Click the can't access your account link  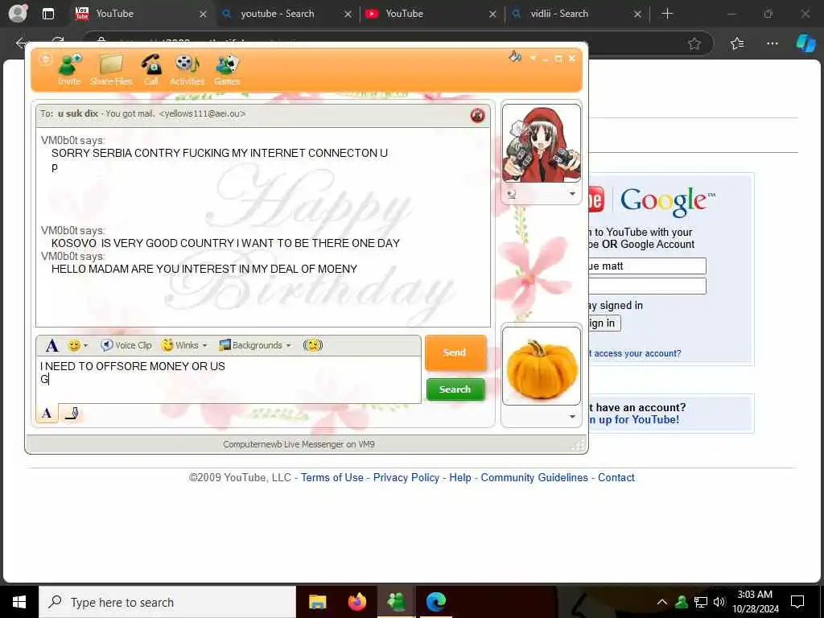coord(634,353)
